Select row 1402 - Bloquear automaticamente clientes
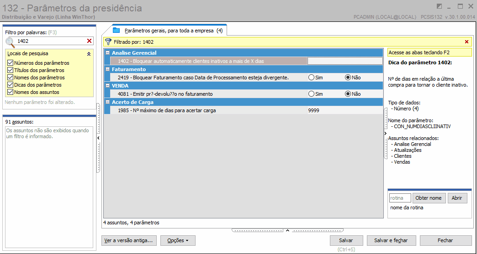The width and height of the screenshot is (477, 254). [x=208, y=61]
